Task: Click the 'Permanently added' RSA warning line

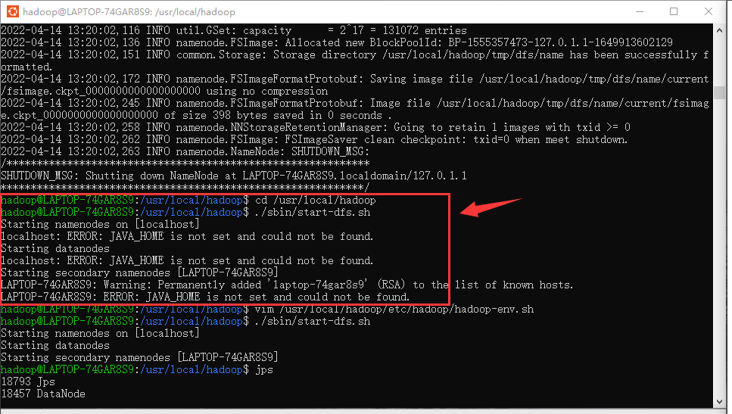Action: 288,285
